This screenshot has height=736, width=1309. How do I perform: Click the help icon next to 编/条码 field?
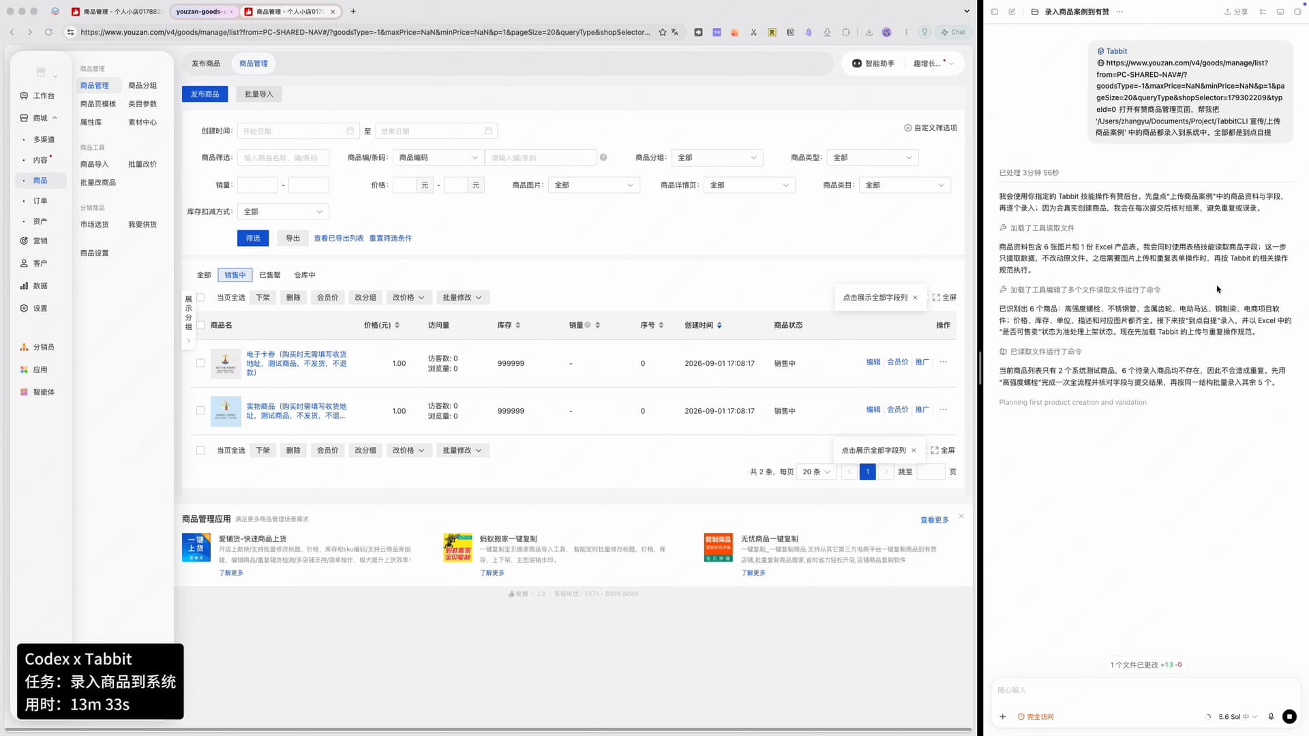[x=603, y=157]
